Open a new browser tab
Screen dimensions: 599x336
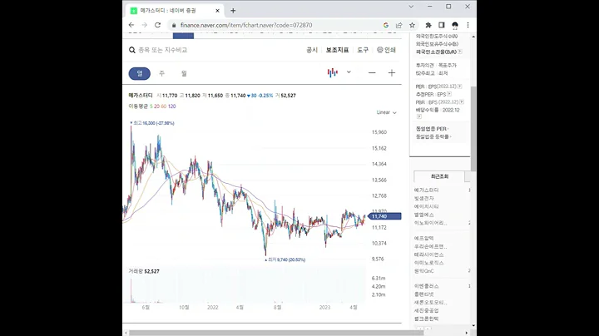(x=233, y=11)
